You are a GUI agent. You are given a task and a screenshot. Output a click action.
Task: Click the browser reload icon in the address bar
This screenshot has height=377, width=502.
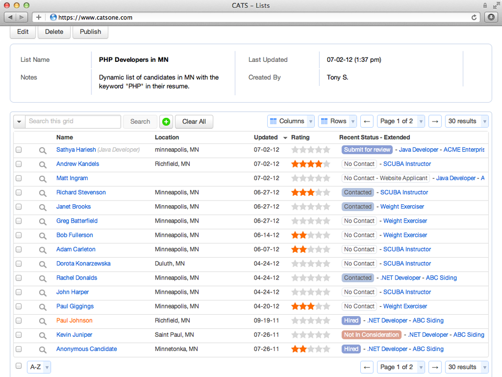pyautogui.click(x=474, y=17)
